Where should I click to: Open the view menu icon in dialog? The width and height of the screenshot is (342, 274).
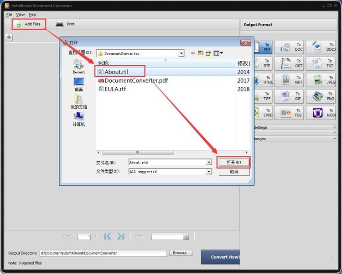click(x=218, y=53)
